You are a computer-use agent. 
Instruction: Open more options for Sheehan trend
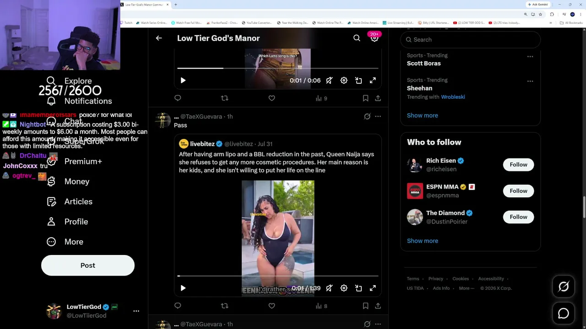click(x=530, y=81)
